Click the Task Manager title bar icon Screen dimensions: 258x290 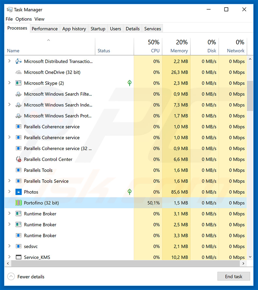[10, 10]
